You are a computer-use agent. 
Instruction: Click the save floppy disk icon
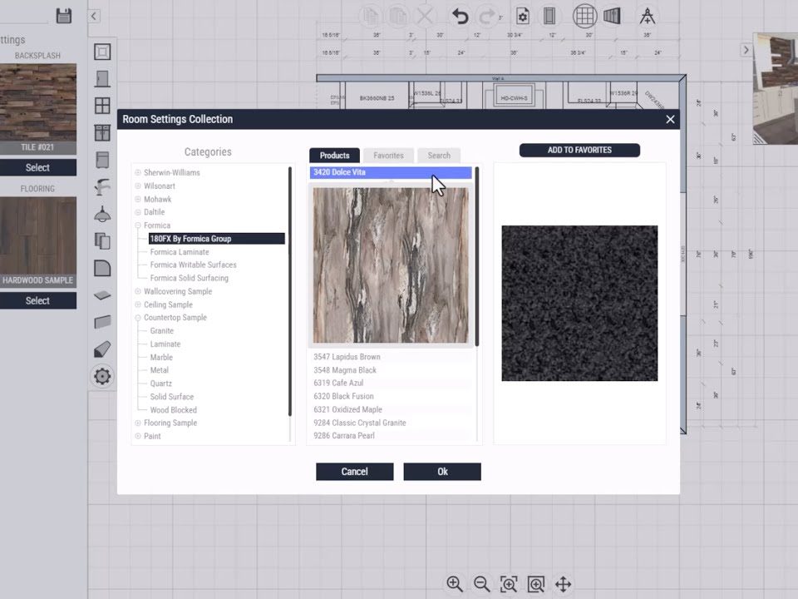pyautogui.click(x=64, y=16)
